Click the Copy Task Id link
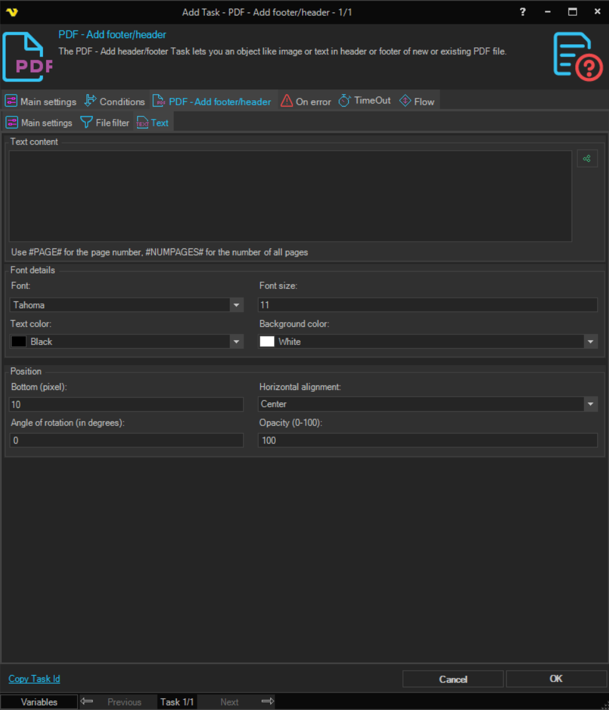609x710 pixels. pyautogui.click(x=34, y=679)
